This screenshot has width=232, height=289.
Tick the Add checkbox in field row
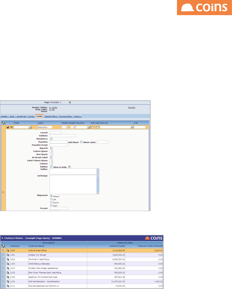point(93,127)
